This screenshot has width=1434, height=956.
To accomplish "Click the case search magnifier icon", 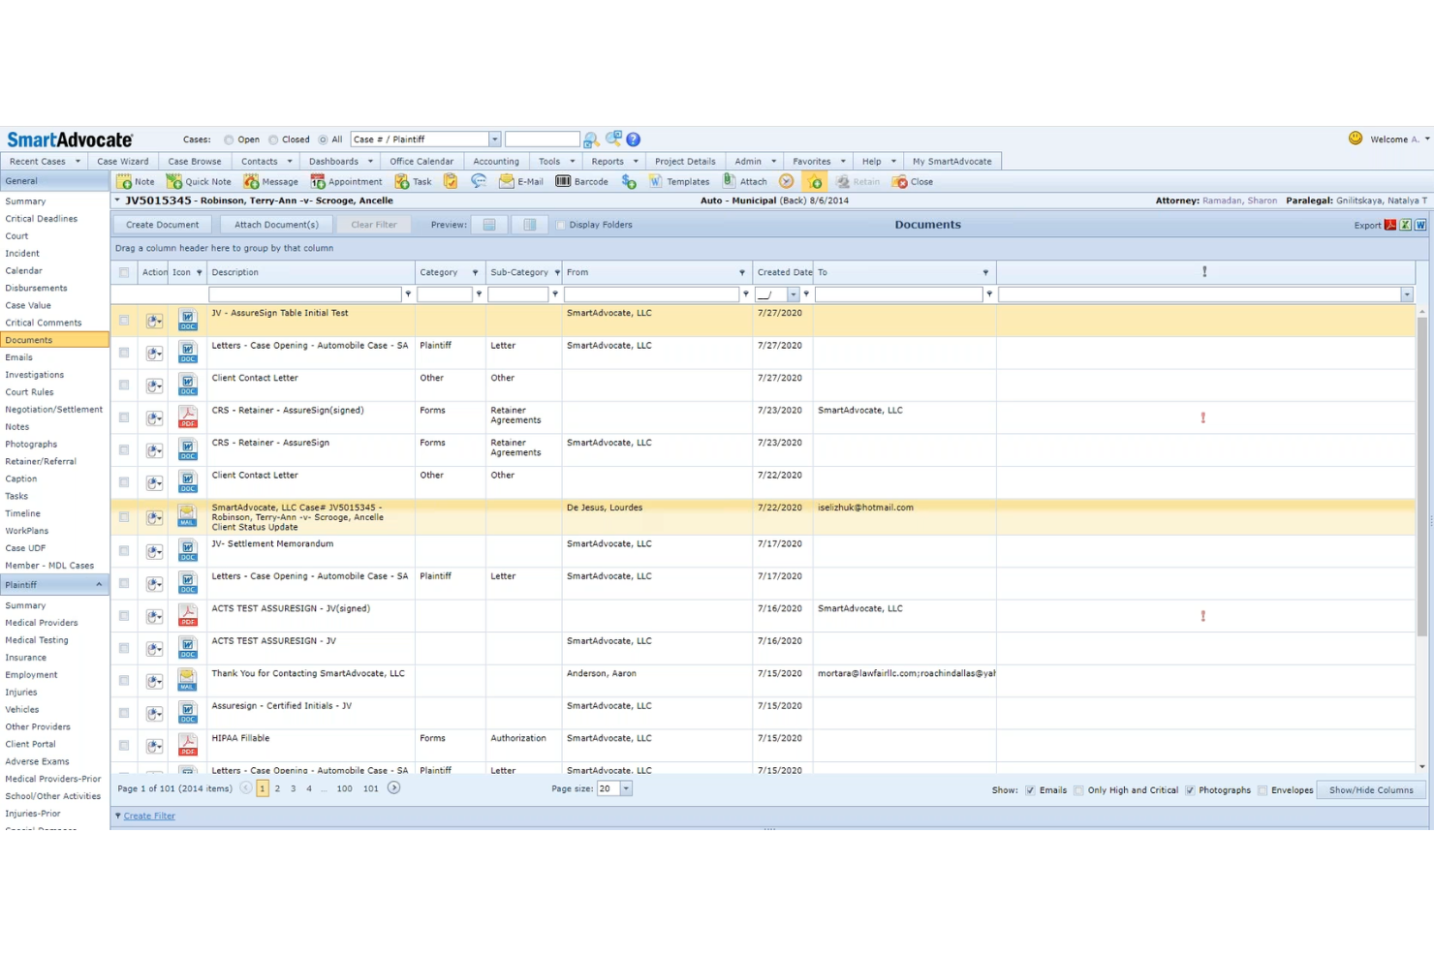I will [x=591, y=139].
